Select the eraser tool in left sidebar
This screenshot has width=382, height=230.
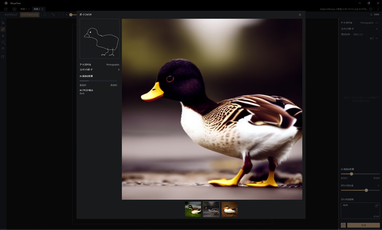pyautogui.click(x=3, y=35)
